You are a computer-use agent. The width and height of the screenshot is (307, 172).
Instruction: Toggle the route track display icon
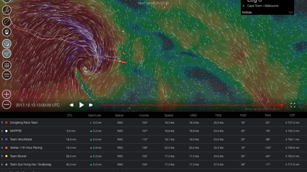[6, 22]
